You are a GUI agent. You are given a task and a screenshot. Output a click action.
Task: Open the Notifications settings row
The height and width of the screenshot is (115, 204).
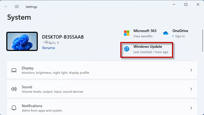[102, 107]
